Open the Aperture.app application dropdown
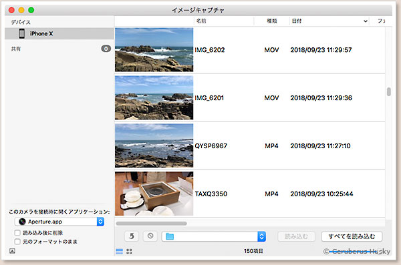 pos(59,222)
